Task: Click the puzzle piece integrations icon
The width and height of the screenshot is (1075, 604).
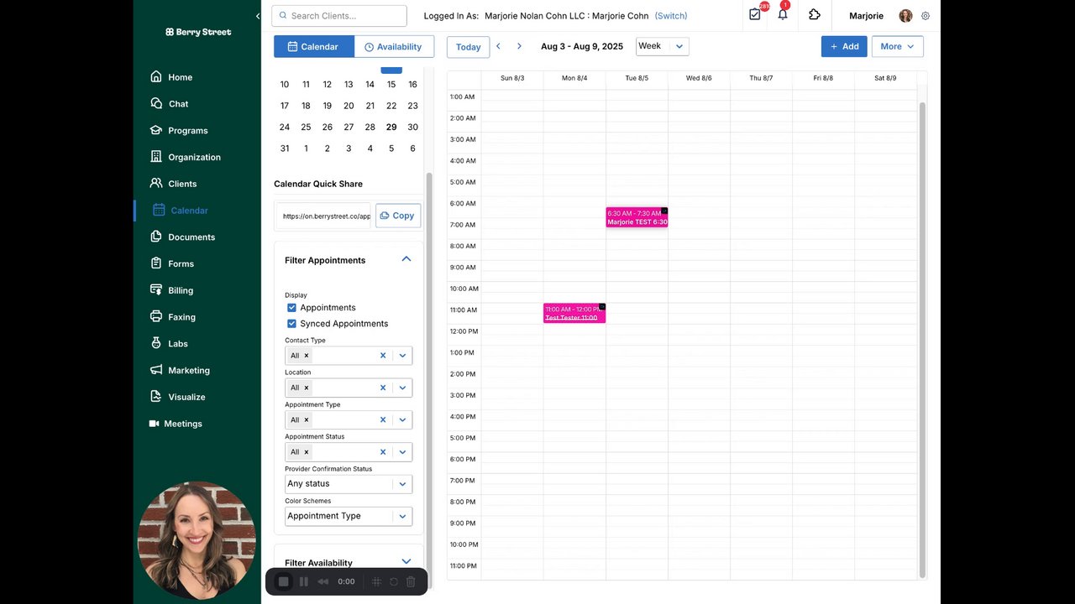Action: [x=814, y=14]
